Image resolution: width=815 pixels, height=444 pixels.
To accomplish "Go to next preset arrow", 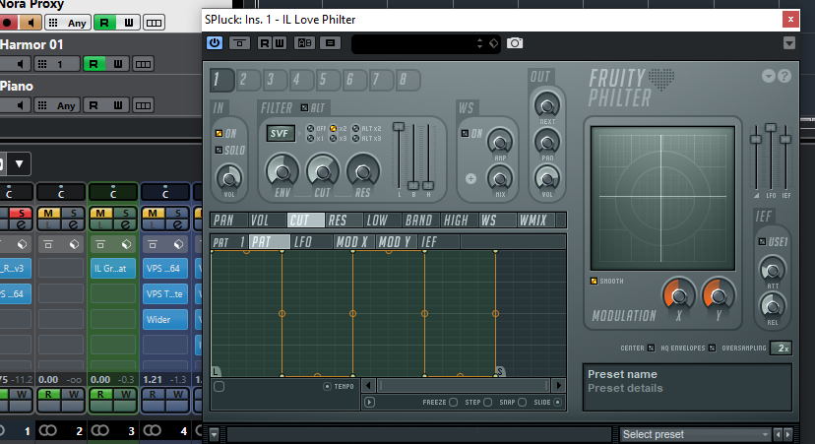I will click(x=788, y=434).
